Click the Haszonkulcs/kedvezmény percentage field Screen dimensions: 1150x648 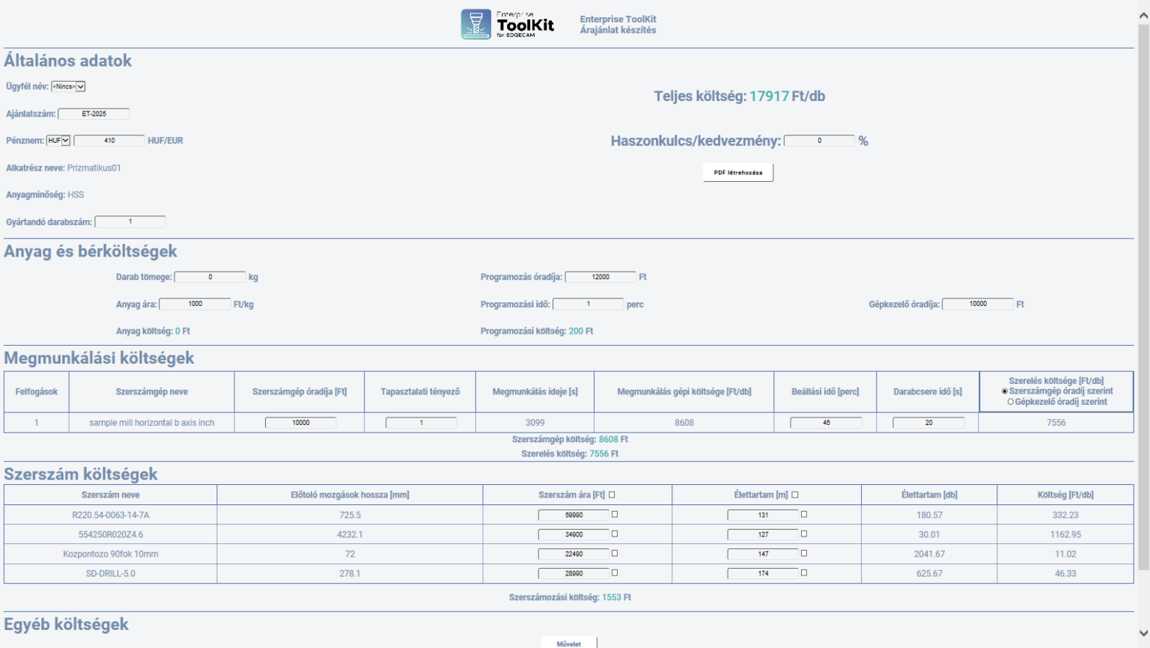819,140
